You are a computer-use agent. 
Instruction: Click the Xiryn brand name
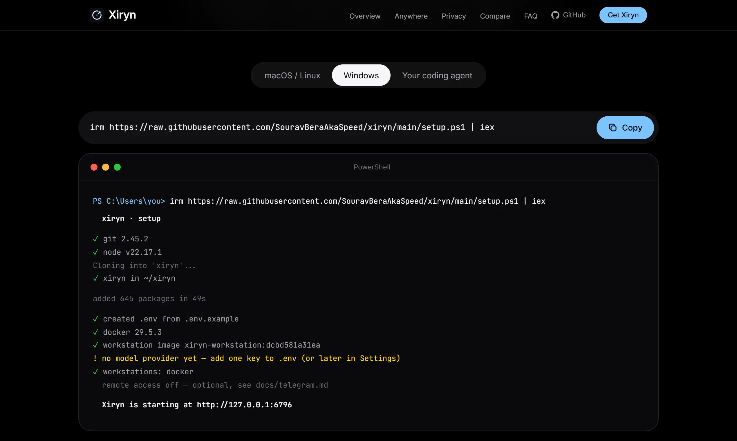[x=122, y=15]
